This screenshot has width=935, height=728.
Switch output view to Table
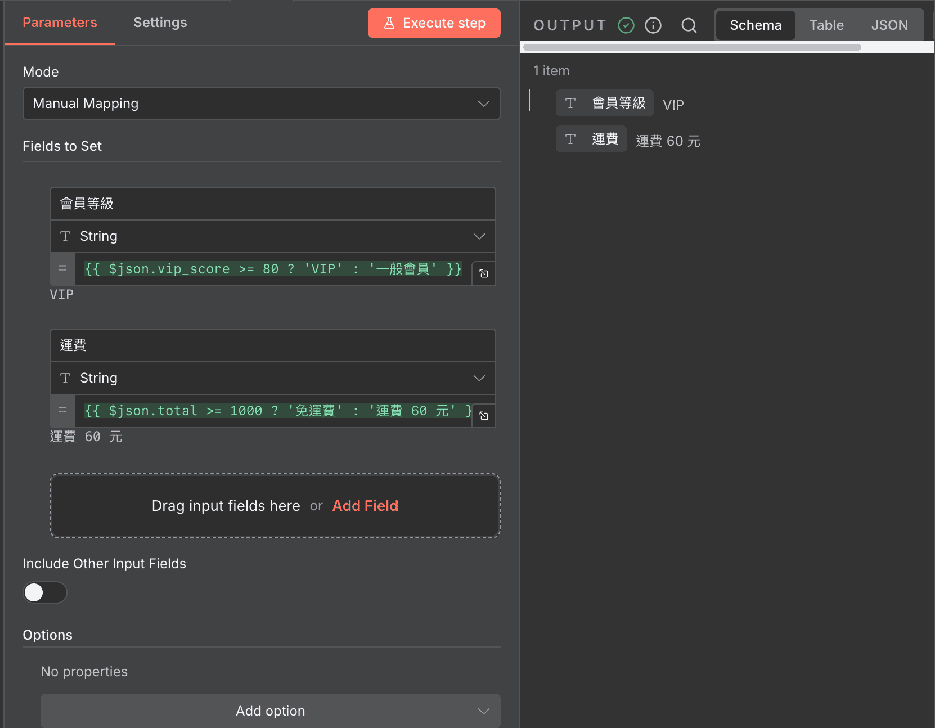click(x=826, y=25)
